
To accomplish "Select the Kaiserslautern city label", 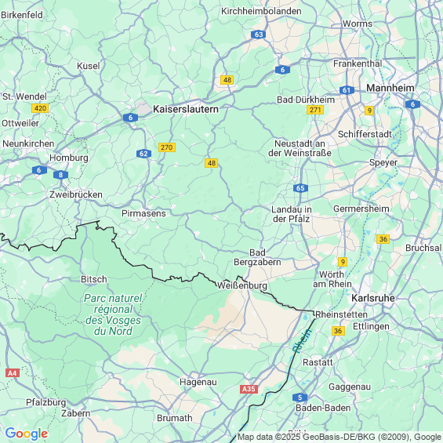I will [186, 109].
